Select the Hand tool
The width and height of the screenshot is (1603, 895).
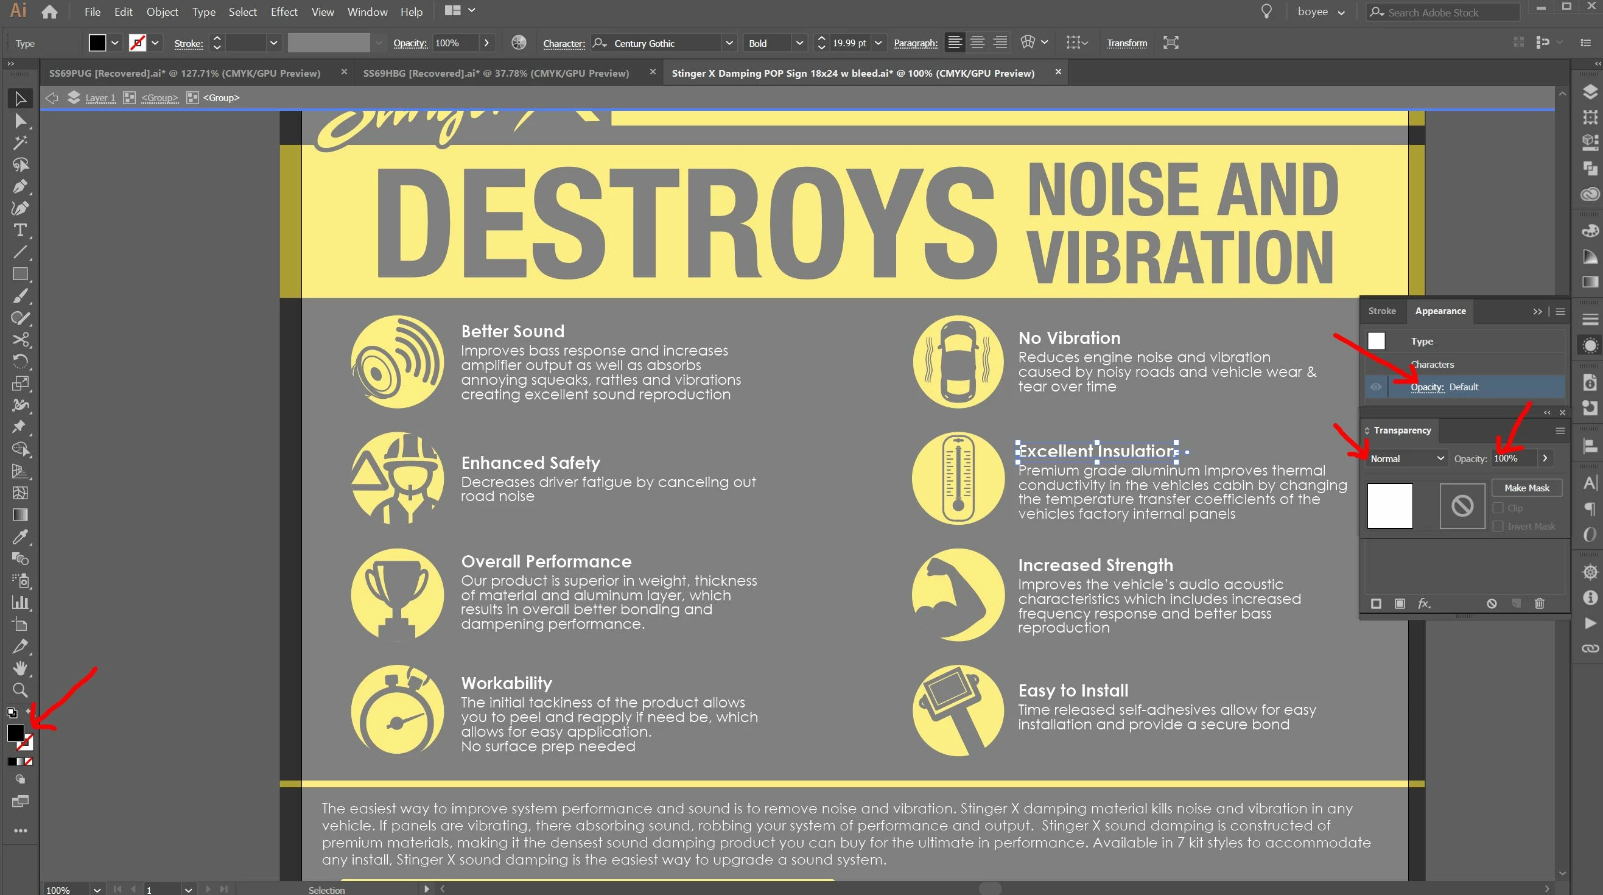coord(20,668)
